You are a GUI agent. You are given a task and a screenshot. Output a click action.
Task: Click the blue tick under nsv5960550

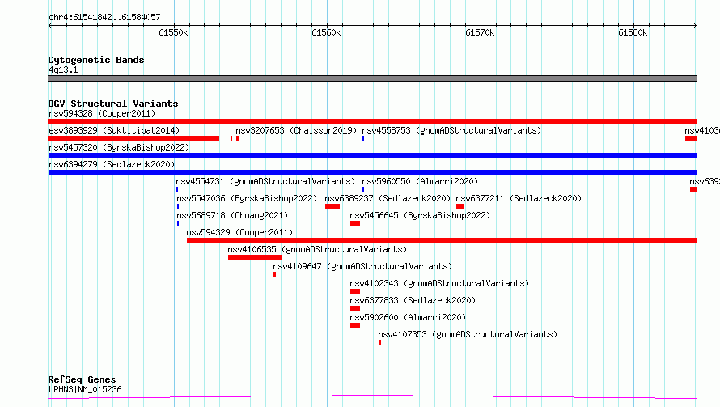pos(363,189)
